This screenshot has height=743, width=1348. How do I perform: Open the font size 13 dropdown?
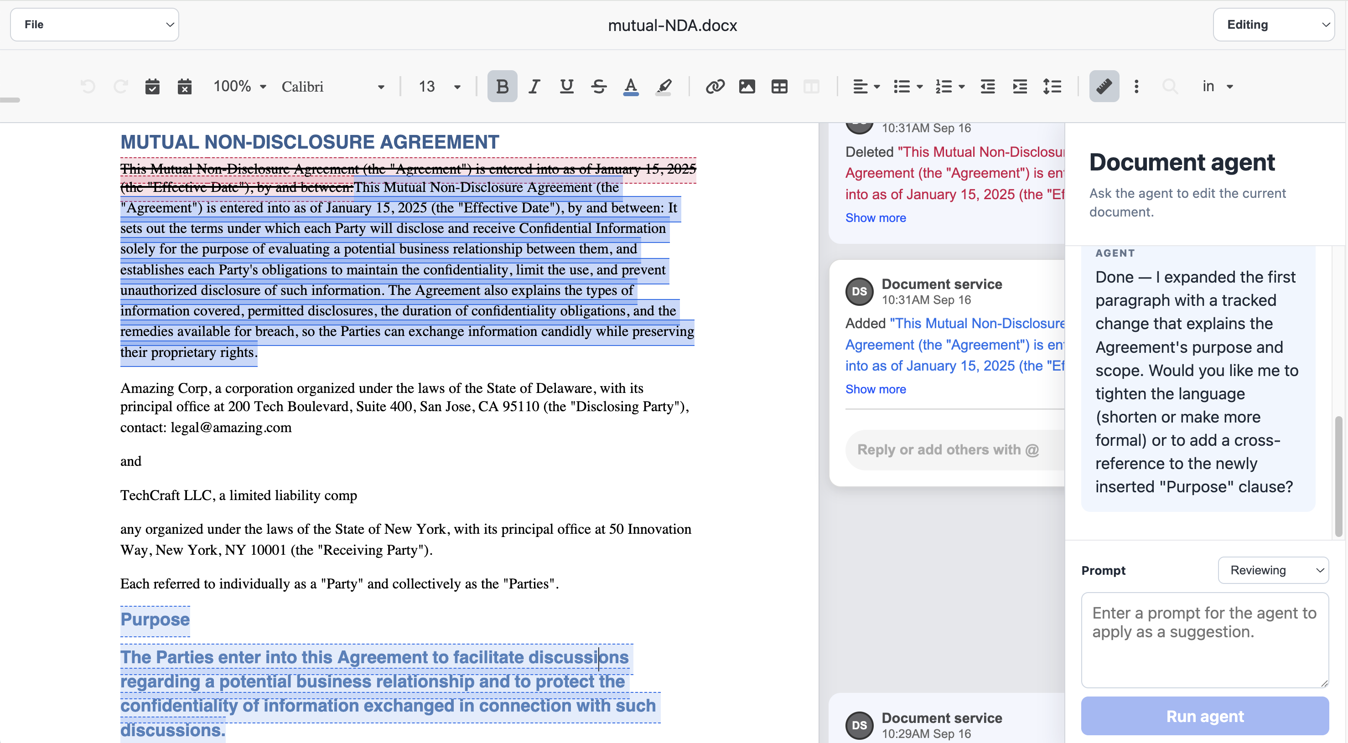coord(440,86)
